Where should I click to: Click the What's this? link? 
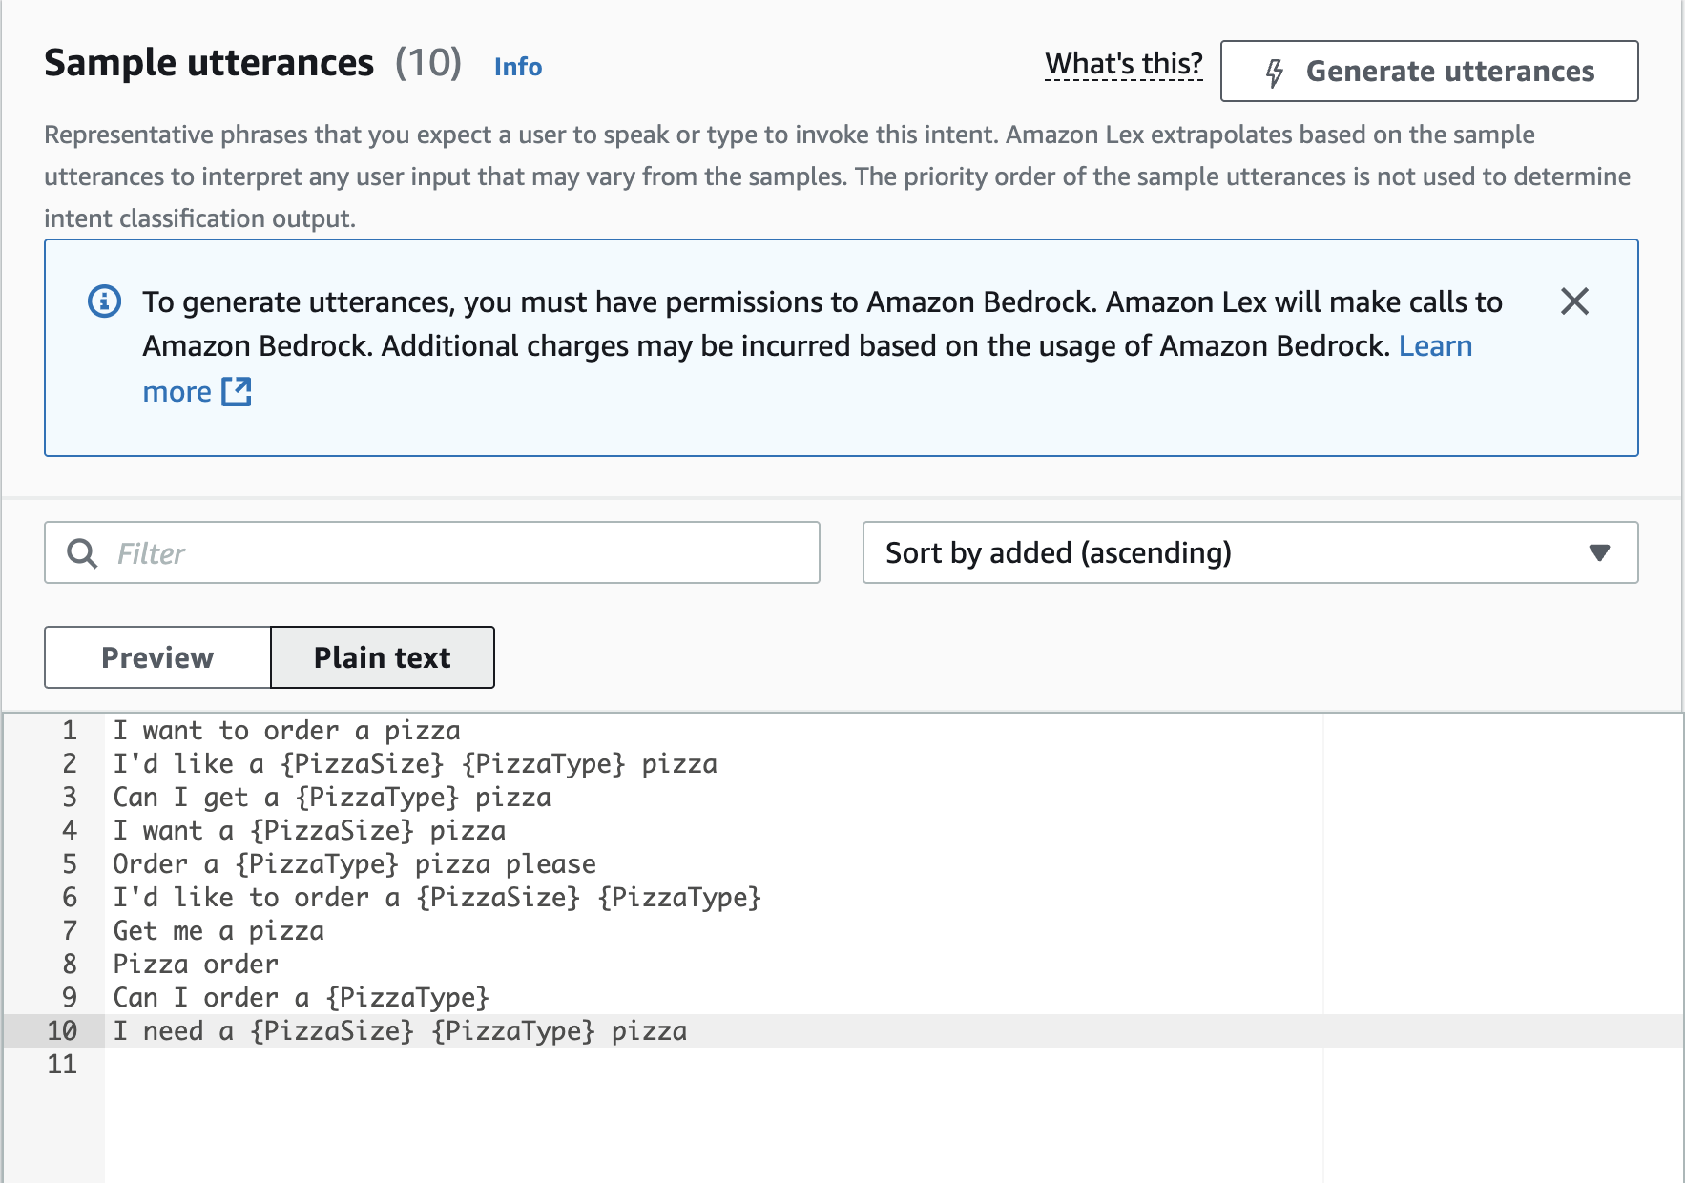pos(1123,64)
